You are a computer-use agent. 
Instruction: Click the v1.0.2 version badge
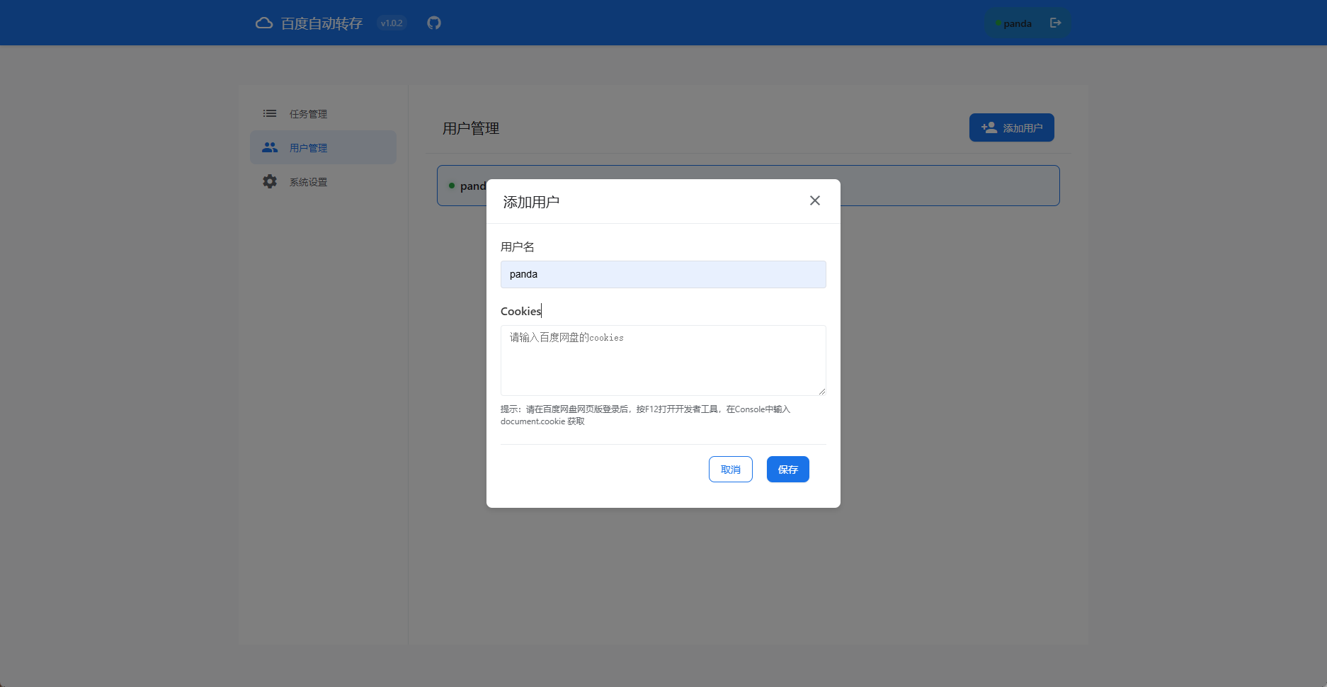(392, 23)
